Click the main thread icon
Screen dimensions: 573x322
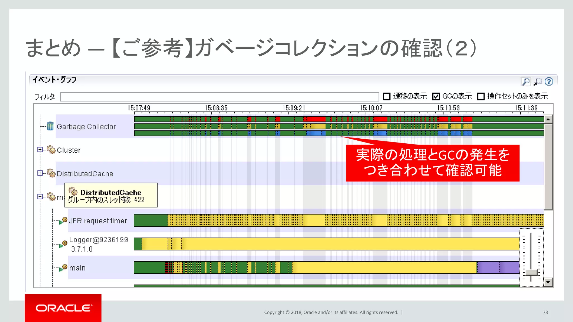pos(63,268)
